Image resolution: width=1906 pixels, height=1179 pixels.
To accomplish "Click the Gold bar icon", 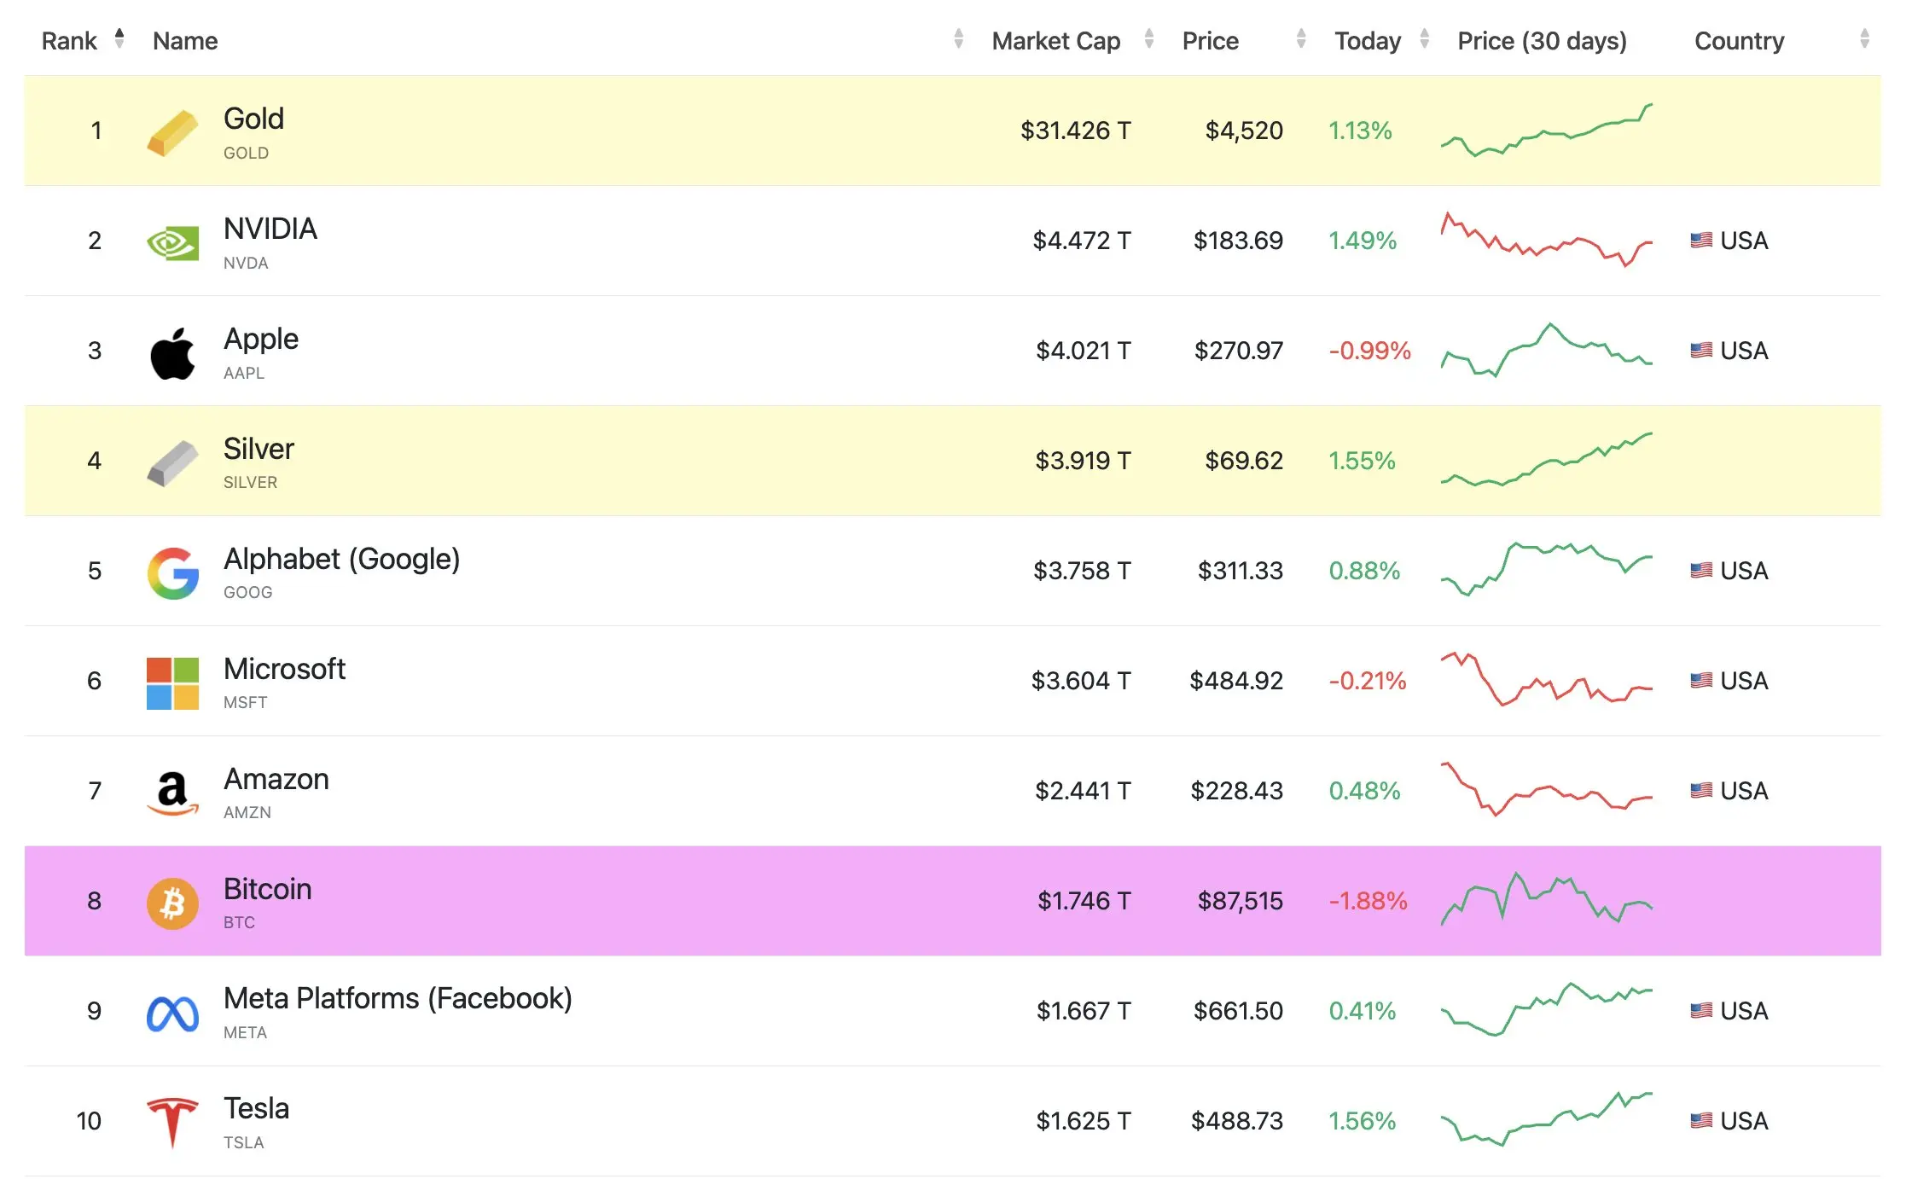I will (172, 132).
